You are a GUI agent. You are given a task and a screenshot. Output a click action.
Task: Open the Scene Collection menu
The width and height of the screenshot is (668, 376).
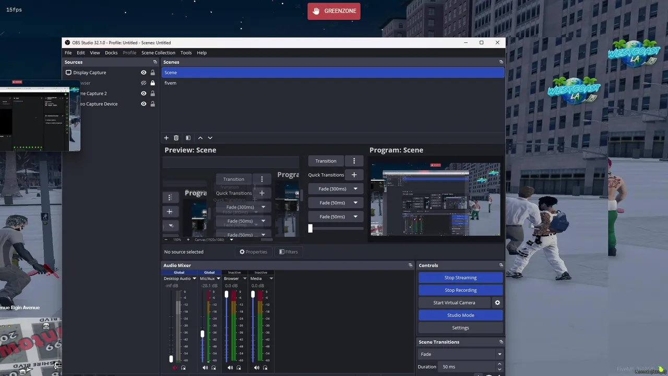point(158,53)
